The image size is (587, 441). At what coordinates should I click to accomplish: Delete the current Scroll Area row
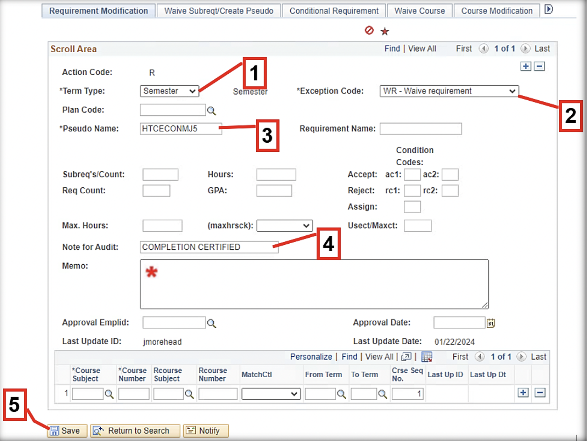pos(539,66)
